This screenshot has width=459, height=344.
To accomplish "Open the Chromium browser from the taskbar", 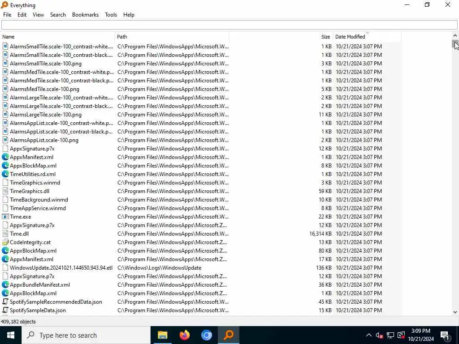I will click(207, 335).
